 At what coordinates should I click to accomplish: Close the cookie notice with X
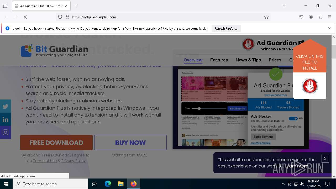(x=325, y=159)
